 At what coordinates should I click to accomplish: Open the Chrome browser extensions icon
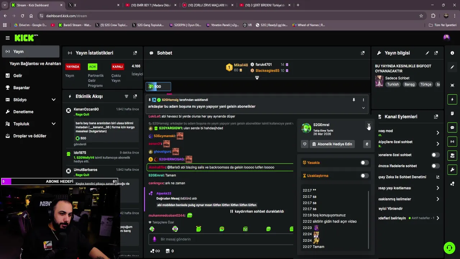pos(433,16)
